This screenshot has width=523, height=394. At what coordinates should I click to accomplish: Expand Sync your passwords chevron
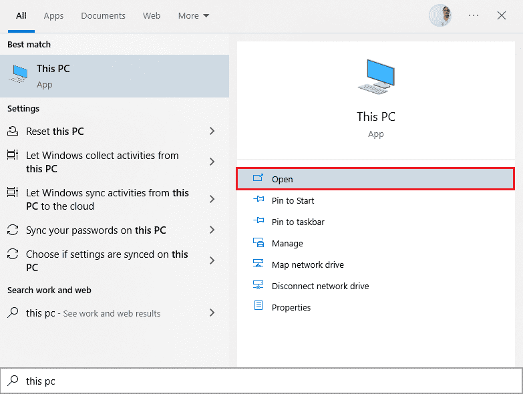[212, 230]
